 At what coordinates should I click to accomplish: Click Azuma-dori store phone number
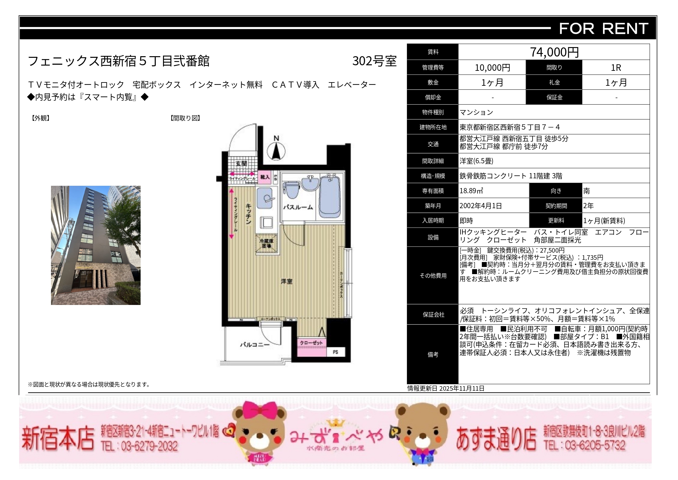click(x=584, y=445)
